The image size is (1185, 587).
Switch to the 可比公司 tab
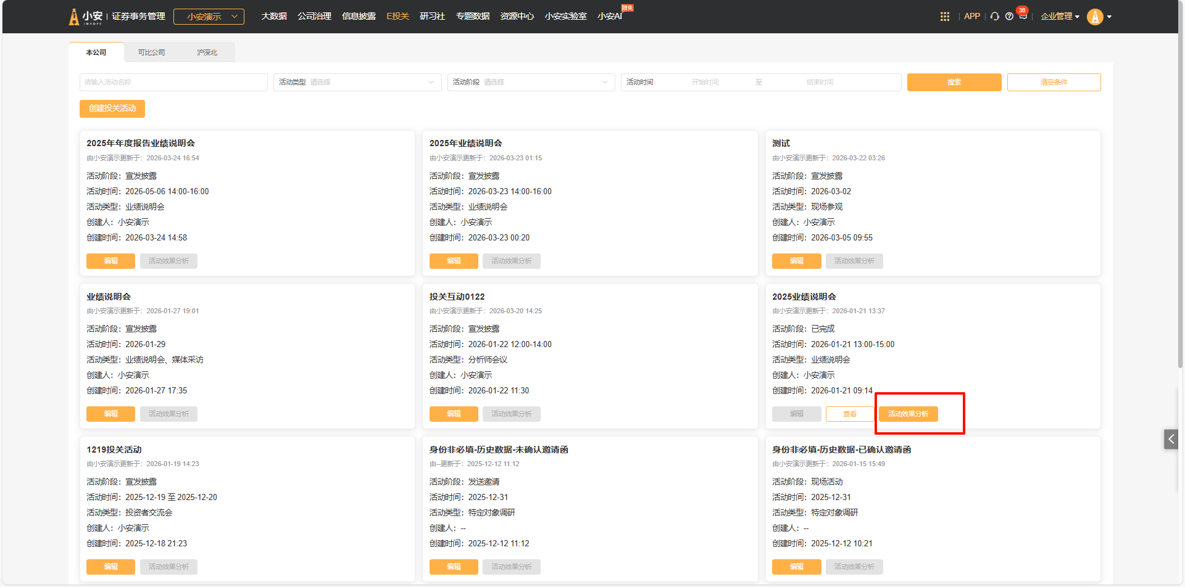151,52
